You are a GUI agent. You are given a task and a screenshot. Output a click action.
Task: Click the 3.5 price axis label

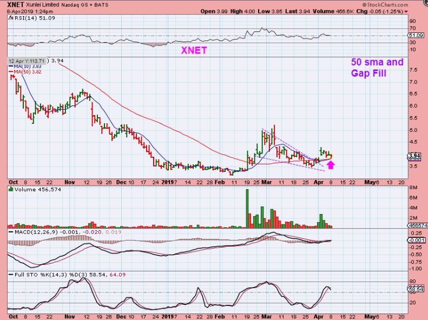(413, 166)
